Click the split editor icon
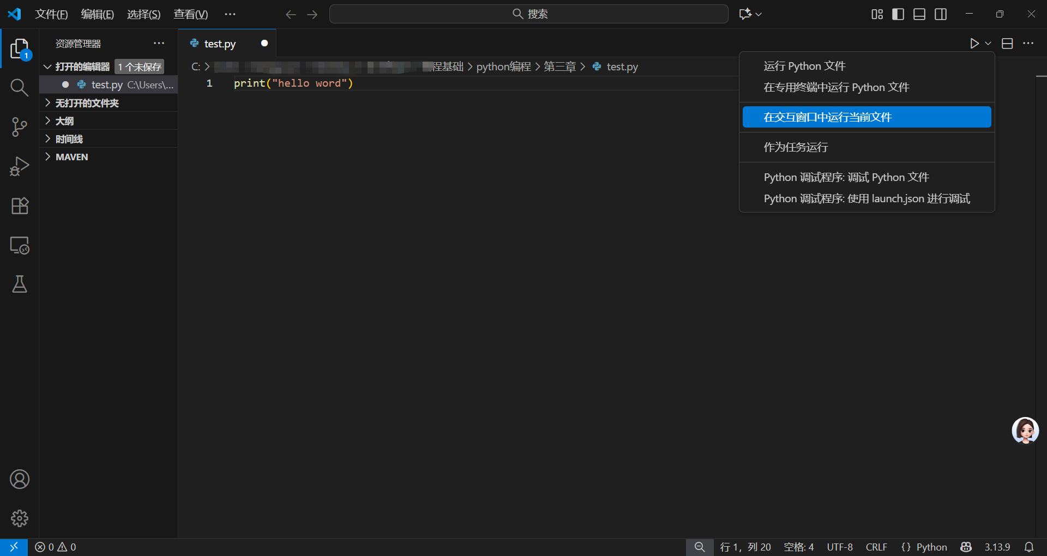 [1007, 44]
